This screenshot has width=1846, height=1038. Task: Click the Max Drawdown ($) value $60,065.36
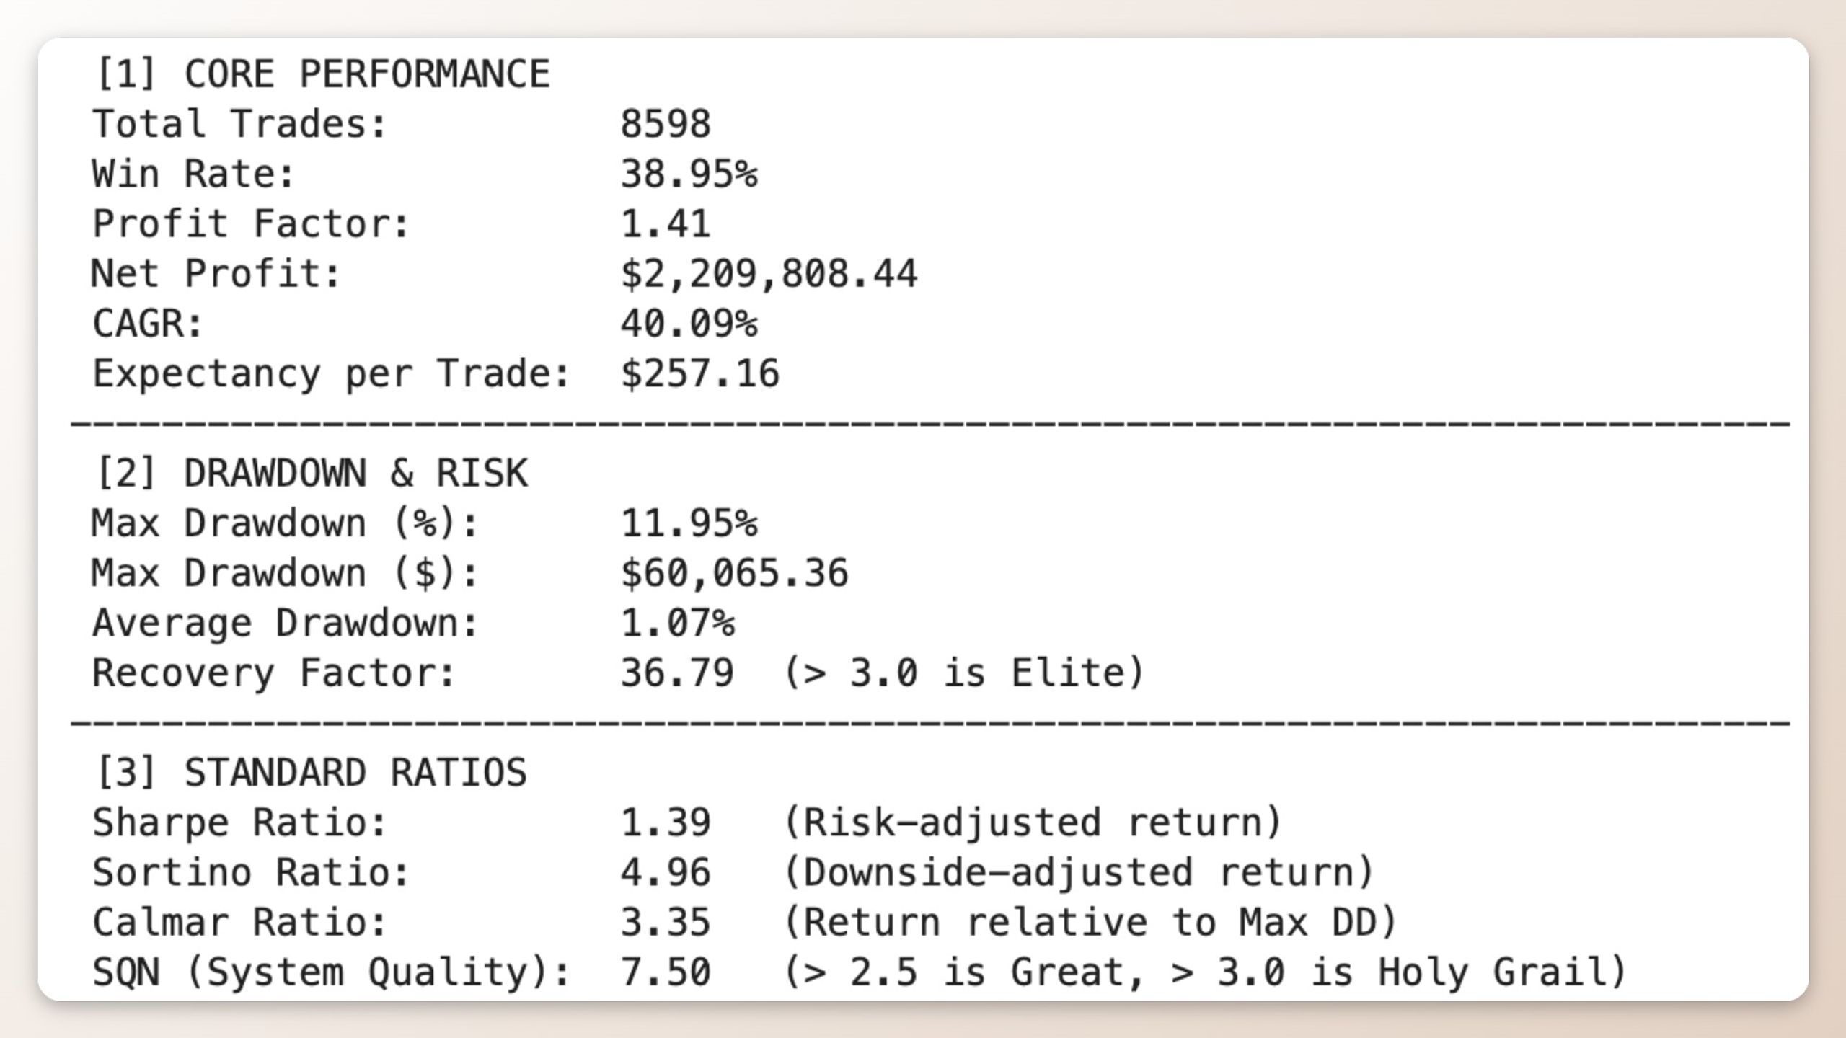pyautogui.click(x=734, y=573)
